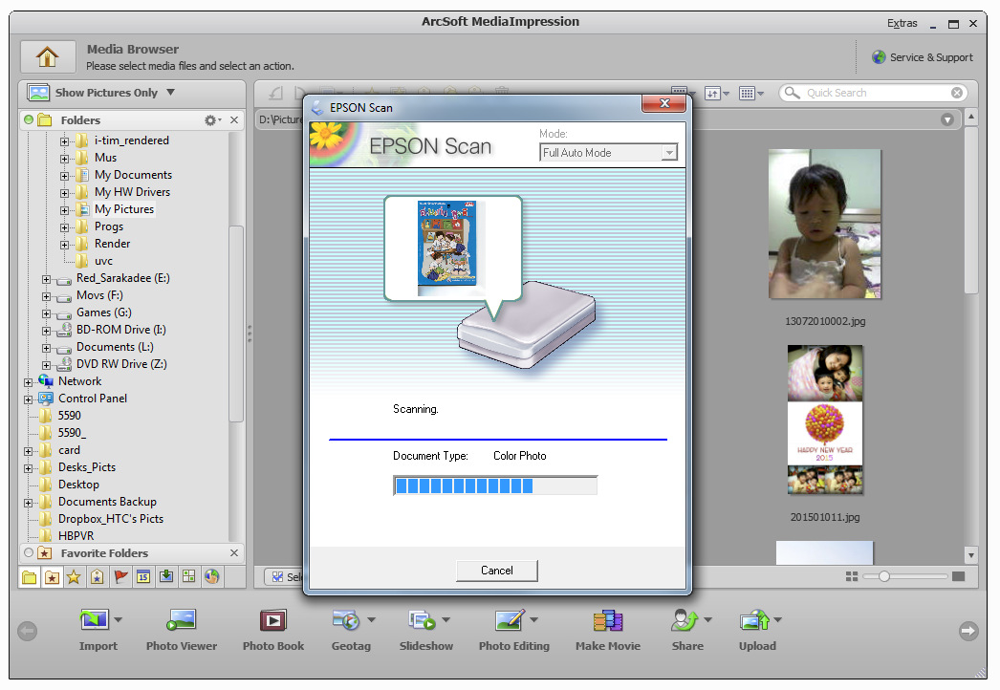Expand the Control Panel node
The image size is (1000, 690).
pos(28,399)
